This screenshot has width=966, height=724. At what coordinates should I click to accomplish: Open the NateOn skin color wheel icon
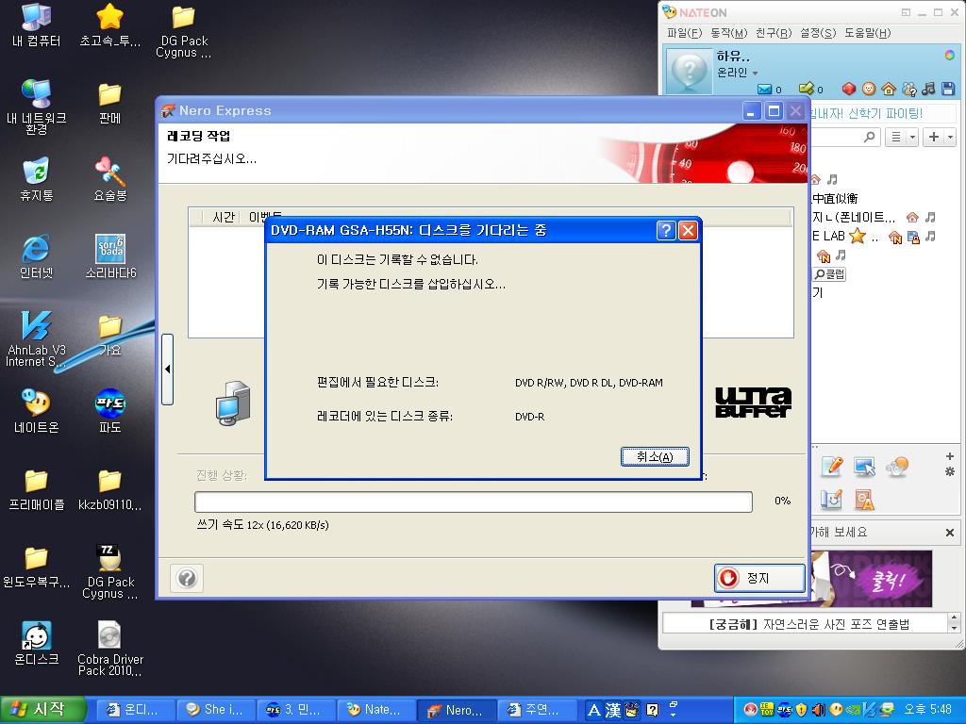click(x=950, y=55)
